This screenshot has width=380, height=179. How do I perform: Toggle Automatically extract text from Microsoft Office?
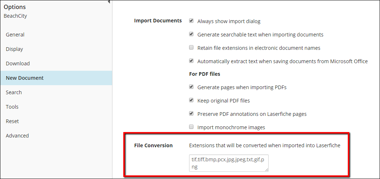191,61
